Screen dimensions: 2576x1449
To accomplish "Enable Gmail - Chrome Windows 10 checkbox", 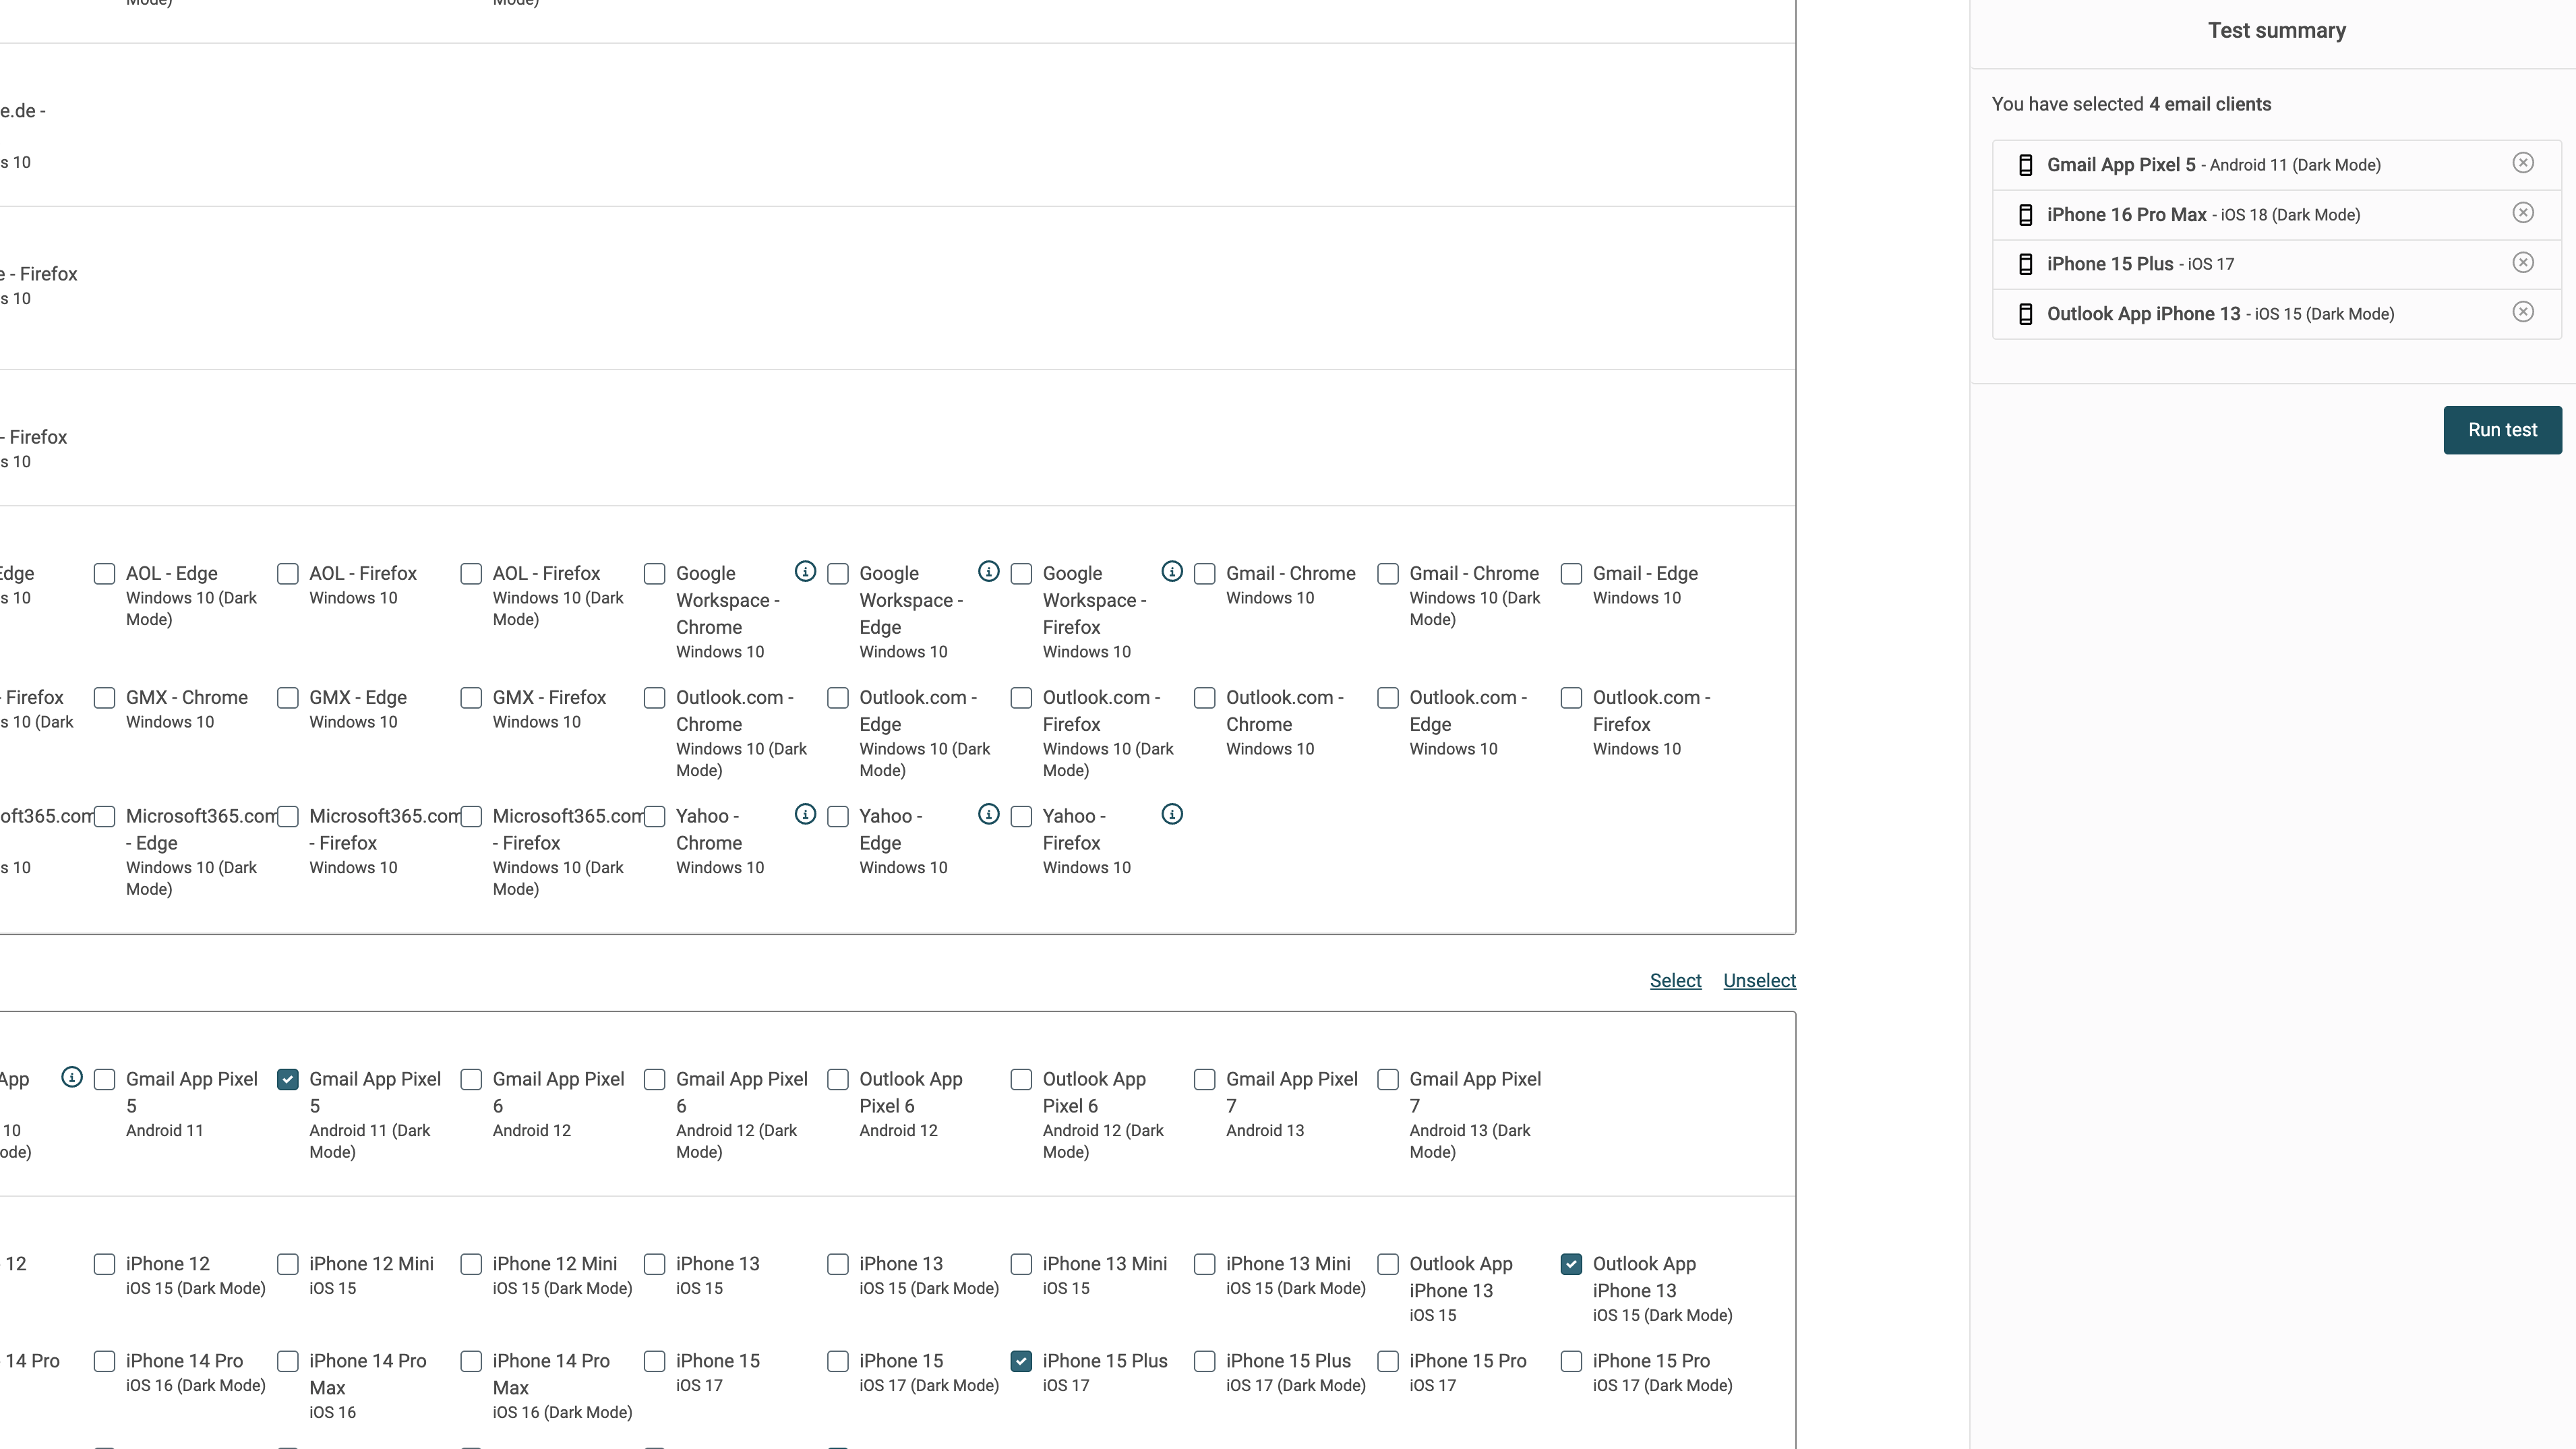I will [x=1205, y=574].
